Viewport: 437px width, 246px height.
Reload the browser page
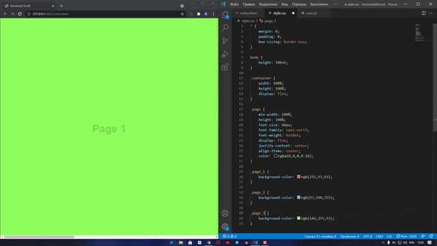(x=20, y=14)
